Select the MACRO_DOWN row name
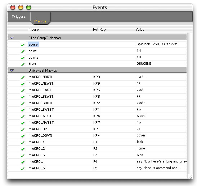The height and width of the screenshot is (186, 197). pos(40,135)
